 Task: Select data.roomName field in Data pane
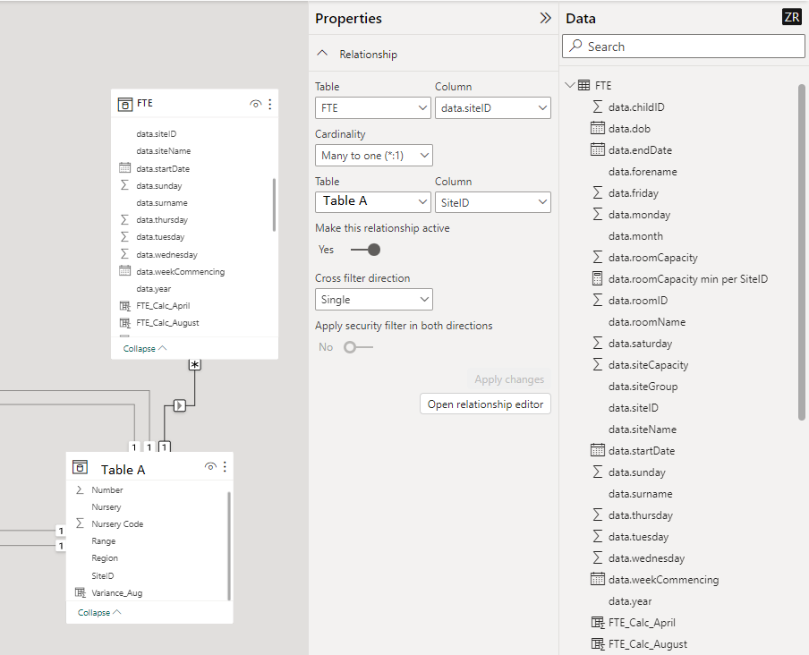click(x=646, y=322)
